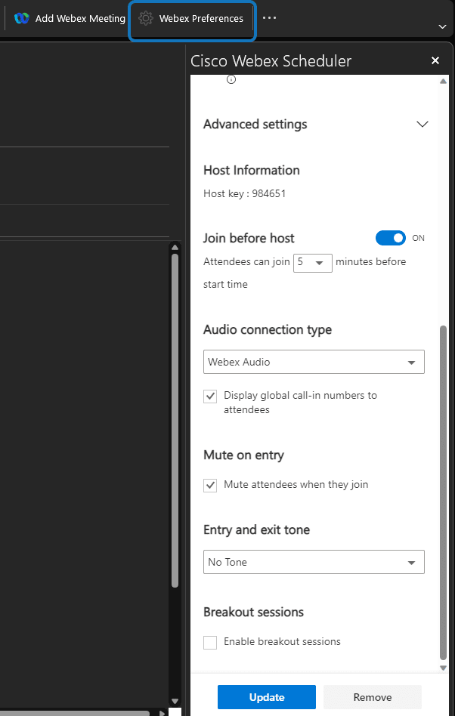
Task: Click the Update button
Action: [x=267, y=697]
